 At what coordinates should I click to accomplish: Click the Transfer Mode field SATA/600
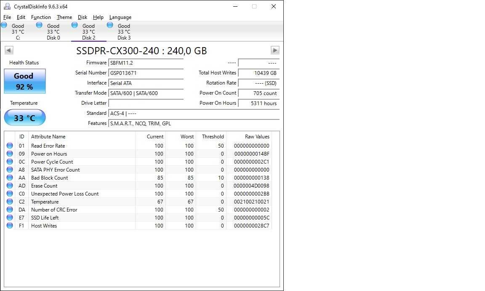[146, 93]
